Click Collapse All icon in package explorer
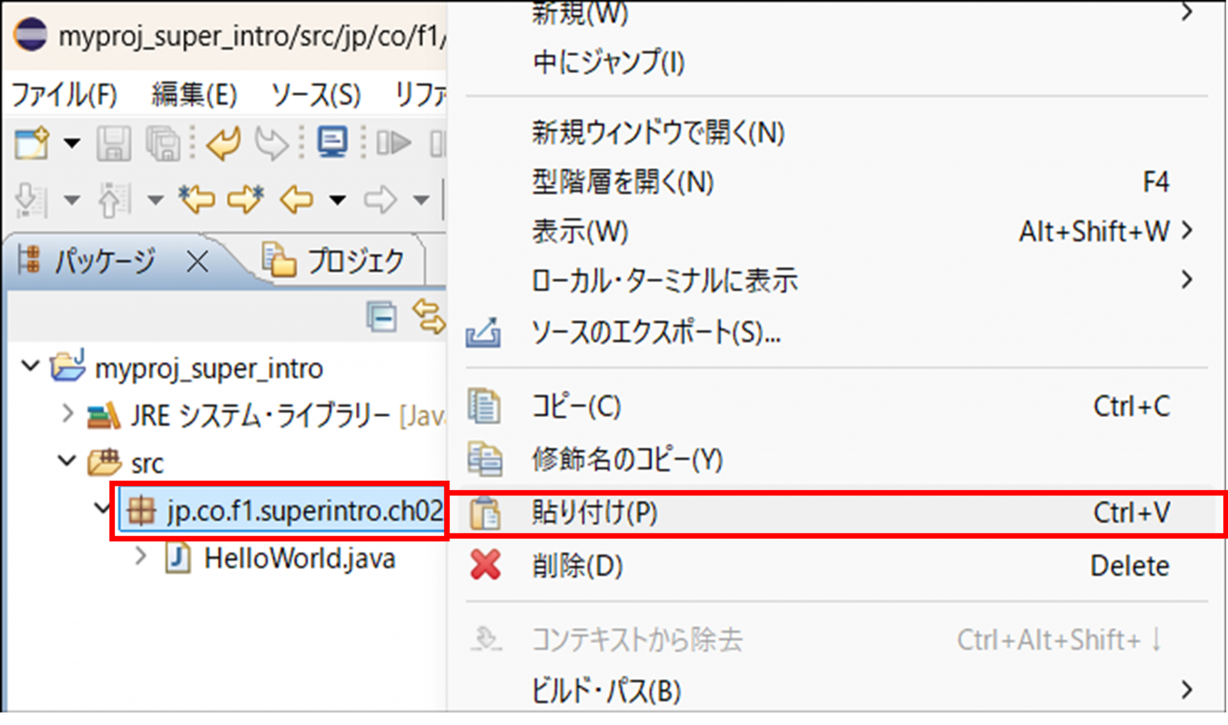 tap(381, 317)
